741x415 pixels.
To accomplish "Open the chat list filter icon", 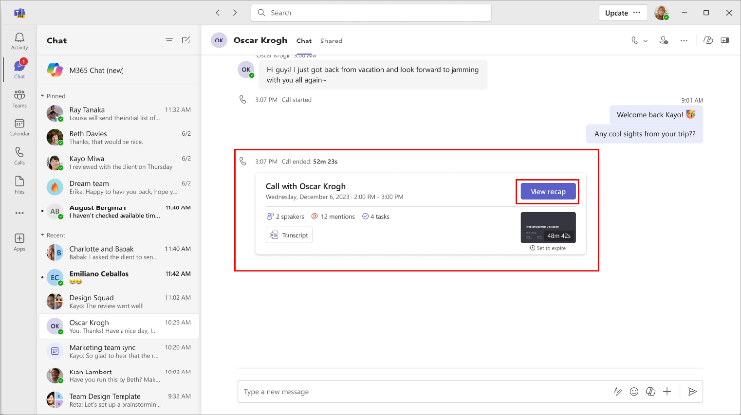I will [x=169, y=41].
